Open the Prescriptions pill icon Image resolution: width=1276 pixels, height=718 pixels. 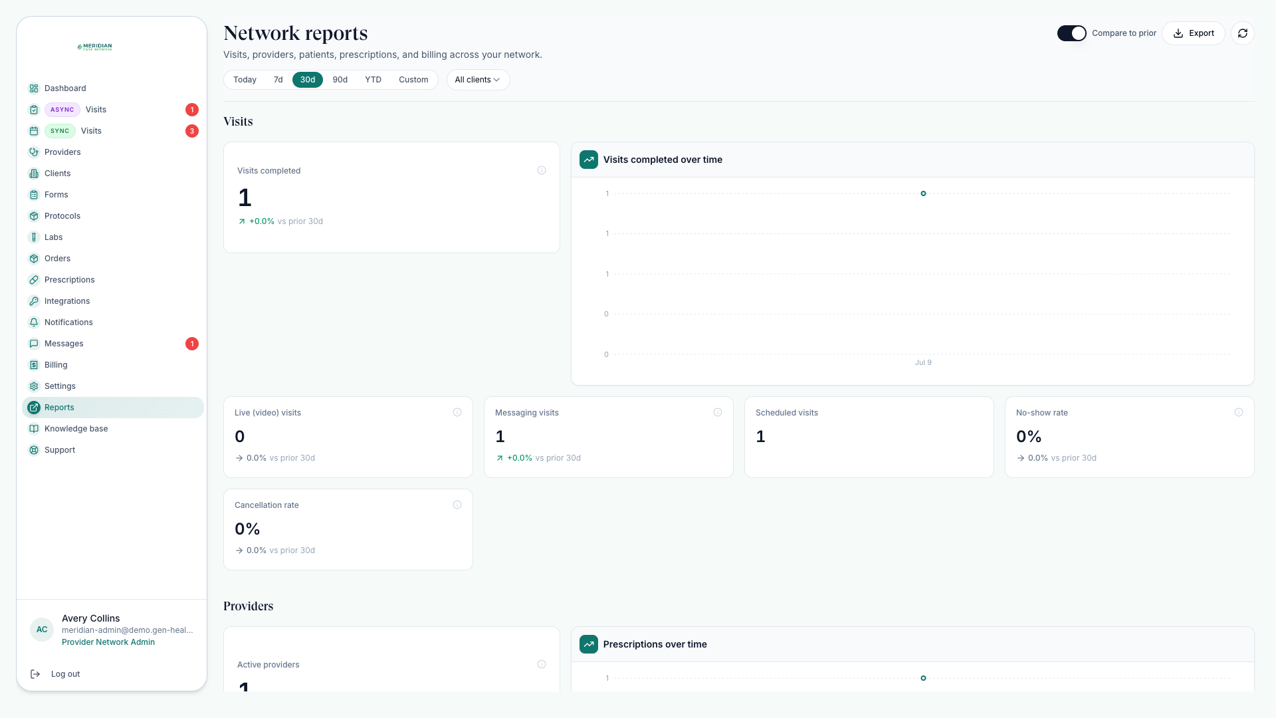(34, 280)
